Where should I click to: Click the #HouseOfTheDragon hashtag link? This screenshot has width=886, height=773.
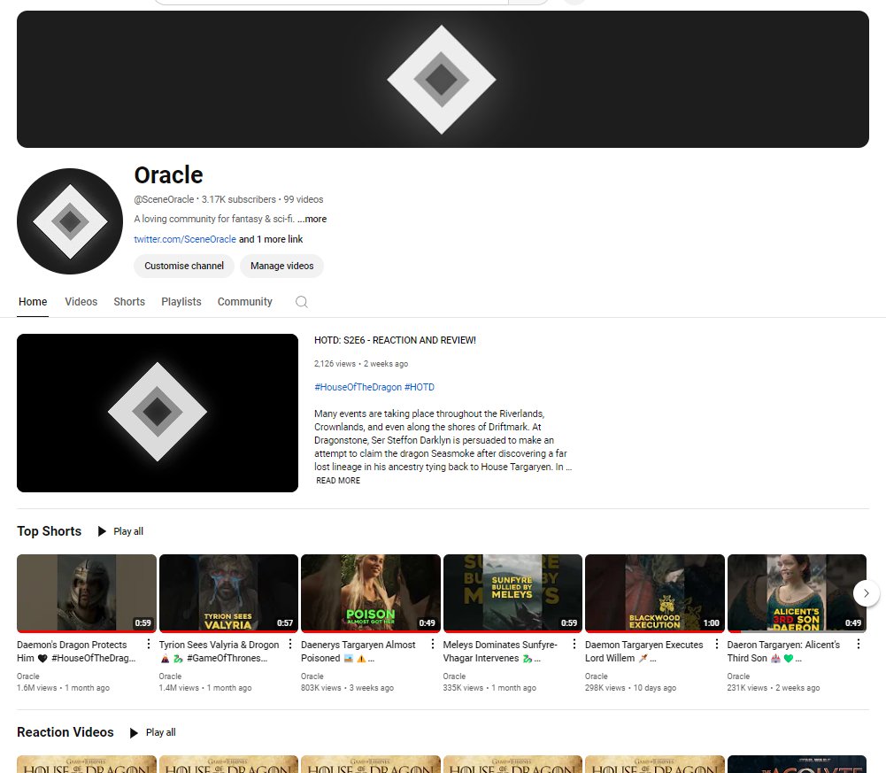358,387
